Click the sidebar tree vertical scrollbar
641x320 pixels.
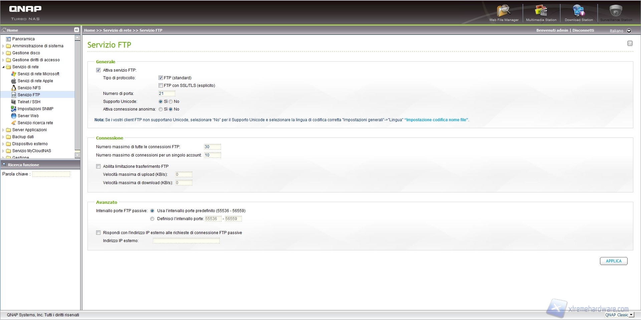[x=77, y=97]
